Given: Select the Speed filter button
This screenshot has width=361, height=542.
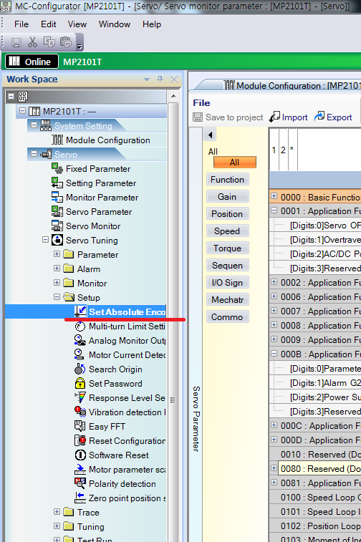Looking at the screenshot, I should pos(228,231).
